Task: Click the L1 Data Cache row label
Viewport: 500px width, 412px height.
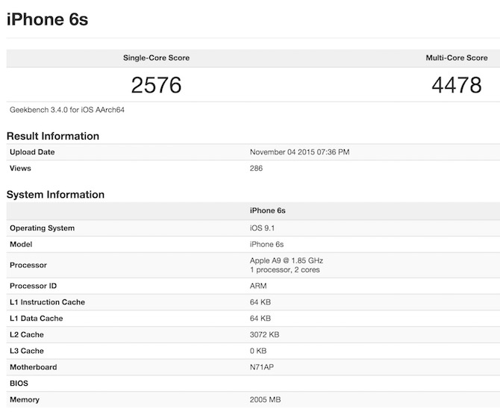Action: (x=36, y=319)
